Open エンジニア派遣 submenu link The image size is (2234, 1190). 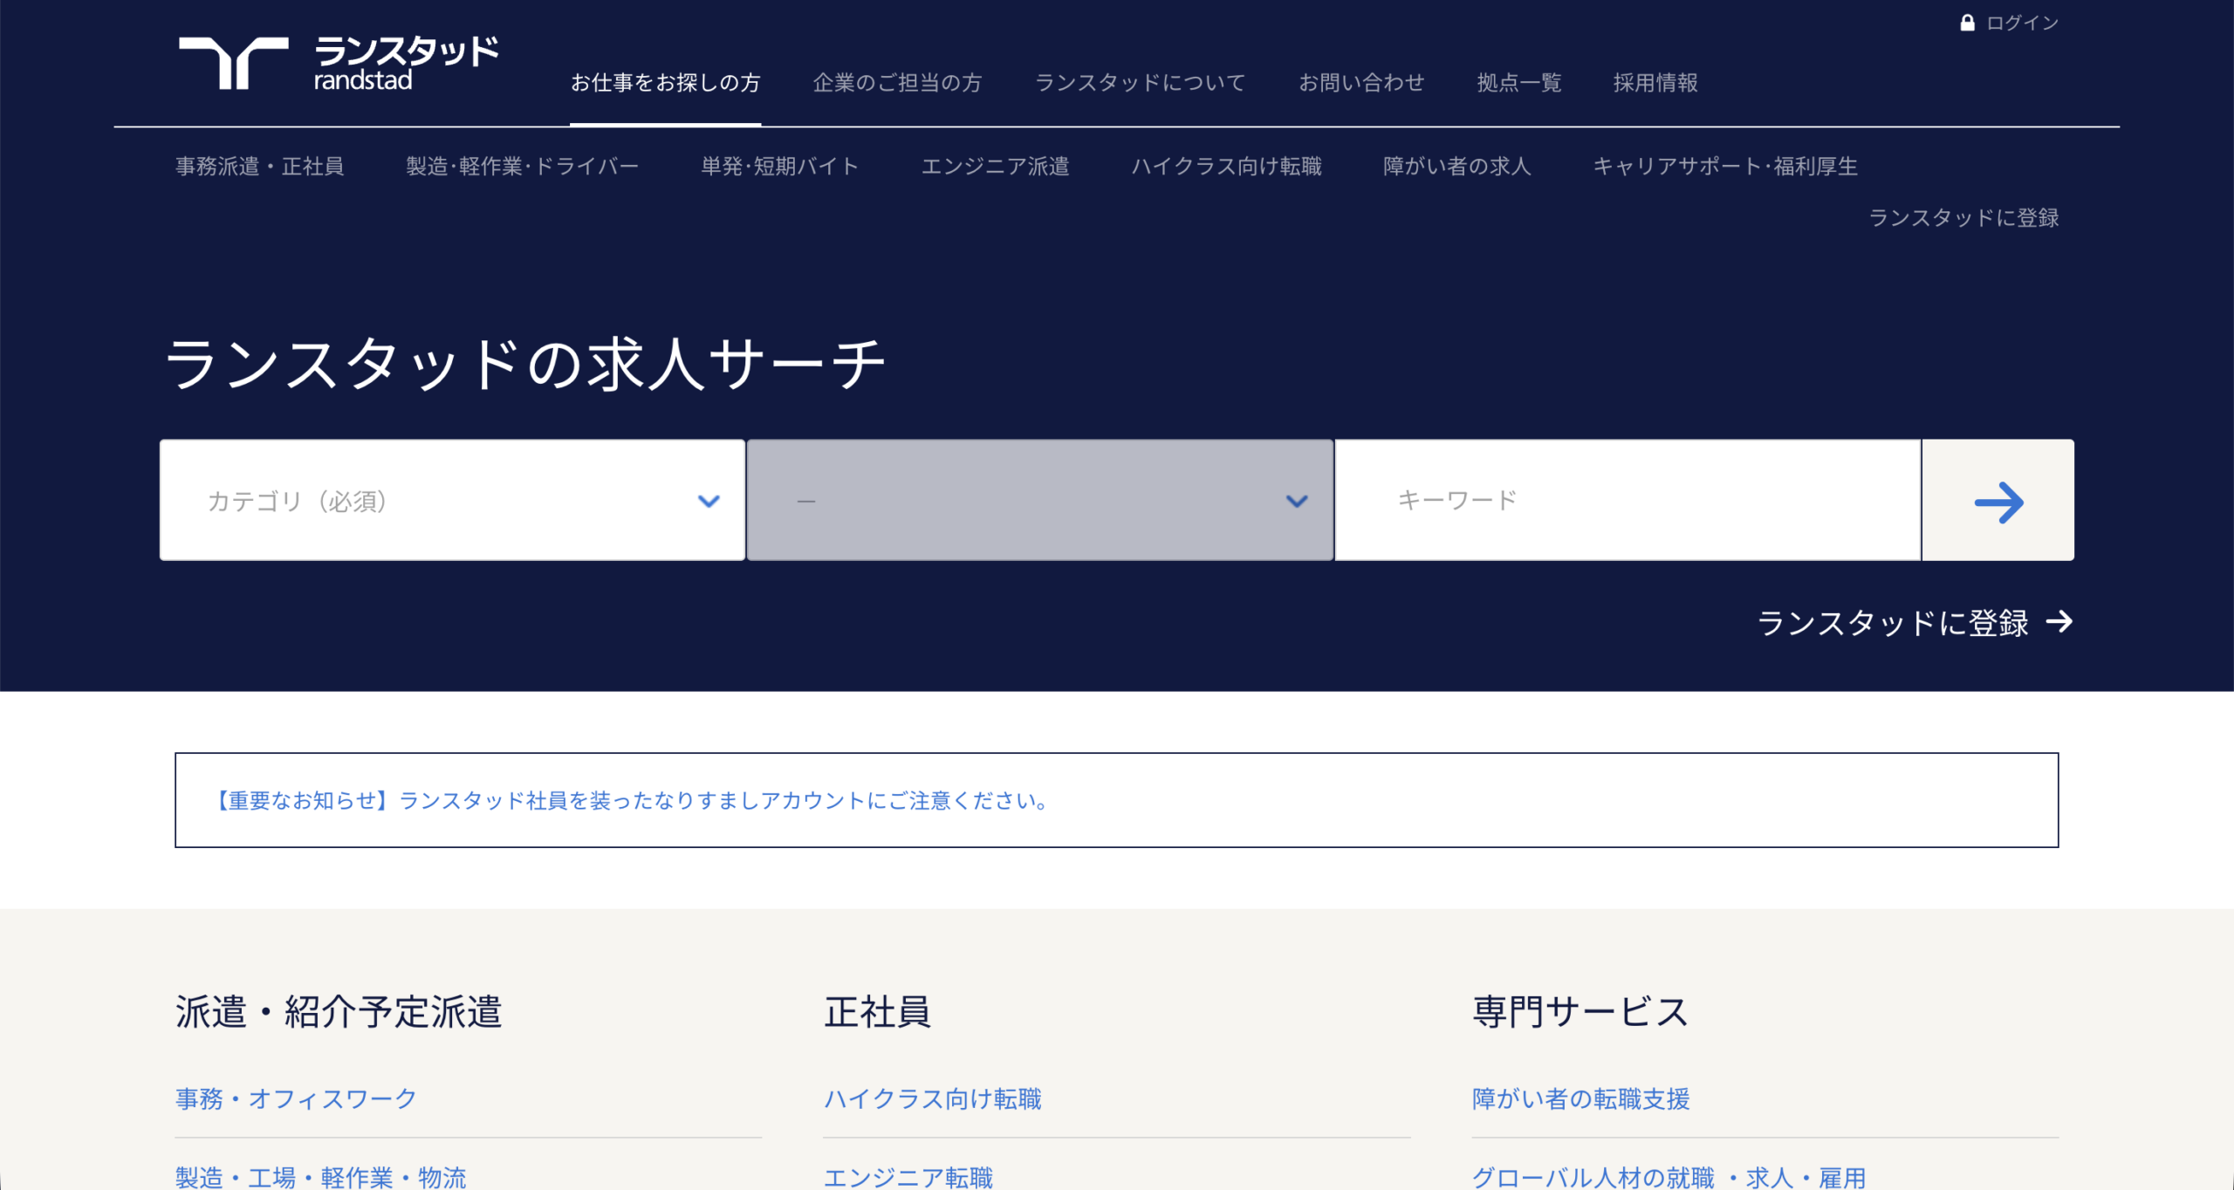(x=995, y=167)
